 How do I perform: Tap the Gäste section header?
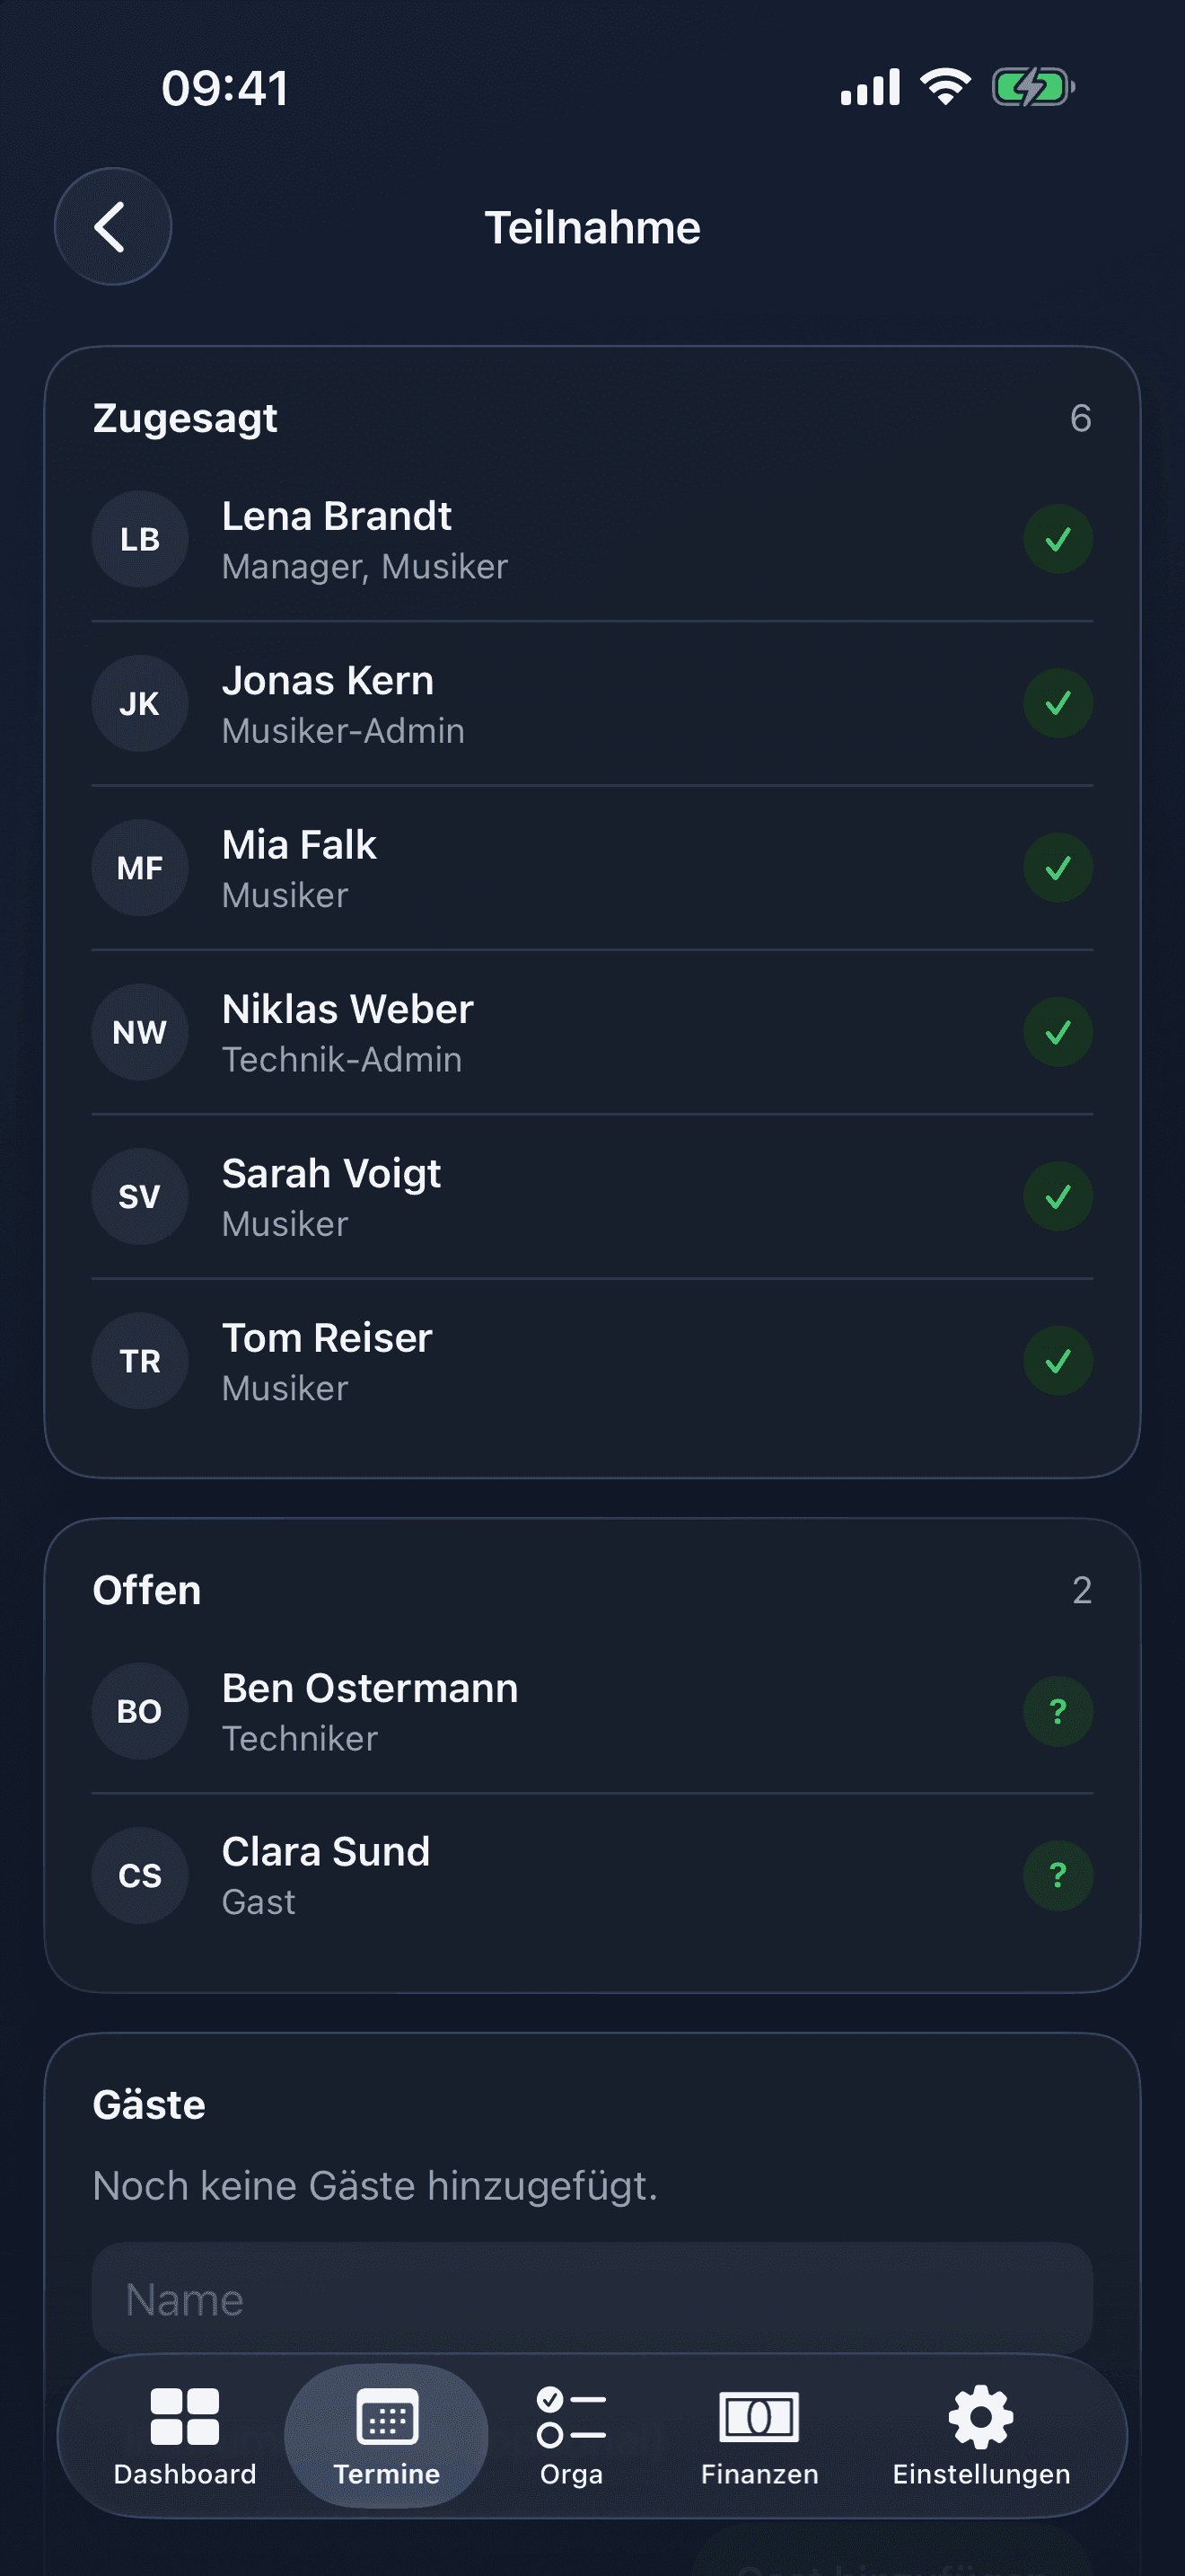(149, 2104)
